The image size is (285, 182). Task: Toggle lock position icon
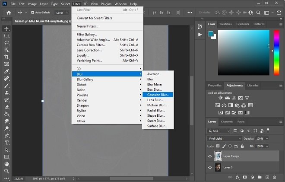pos(230,146)
